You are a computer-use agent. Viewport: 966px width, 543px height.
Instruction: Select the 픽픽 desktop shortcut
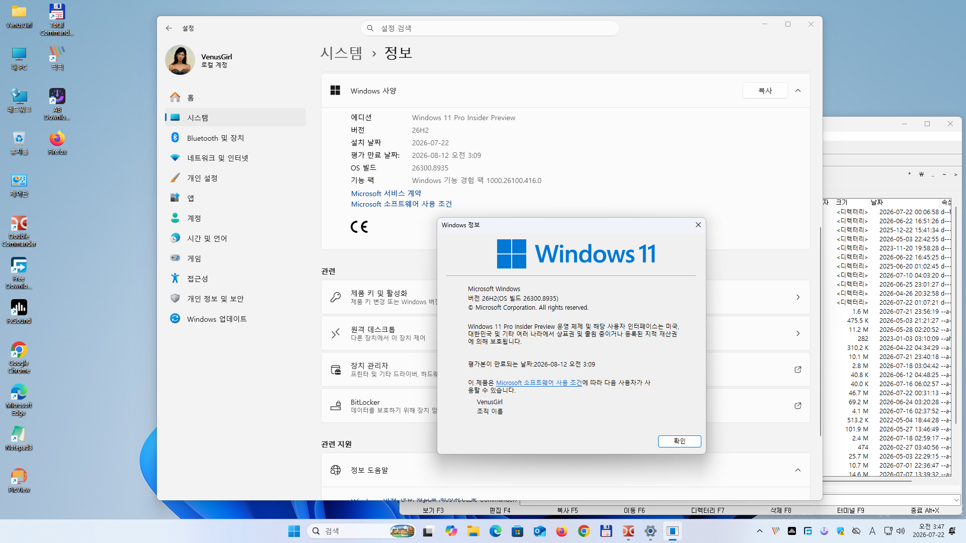[57, 58]
